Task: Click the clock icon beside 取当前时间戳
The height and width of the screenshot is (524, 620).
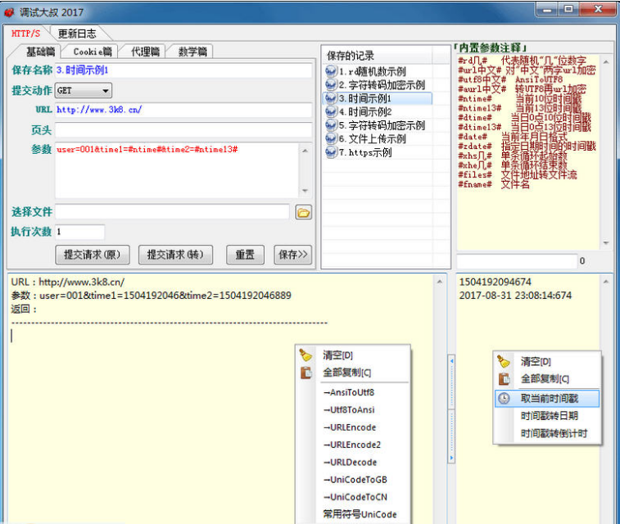Action: pos(504,398)
